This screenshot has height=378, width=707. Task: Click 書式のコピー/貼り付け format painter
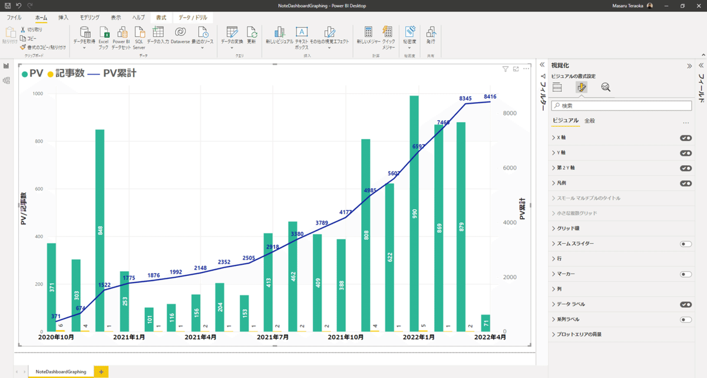point(42,47)
